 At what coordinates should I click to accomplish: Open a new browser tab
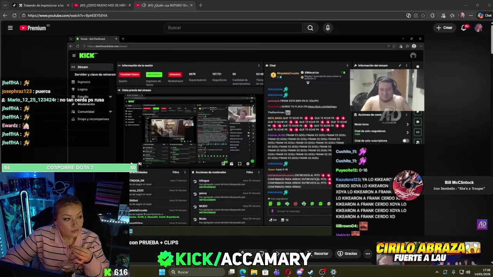click(x=201, y=5)
